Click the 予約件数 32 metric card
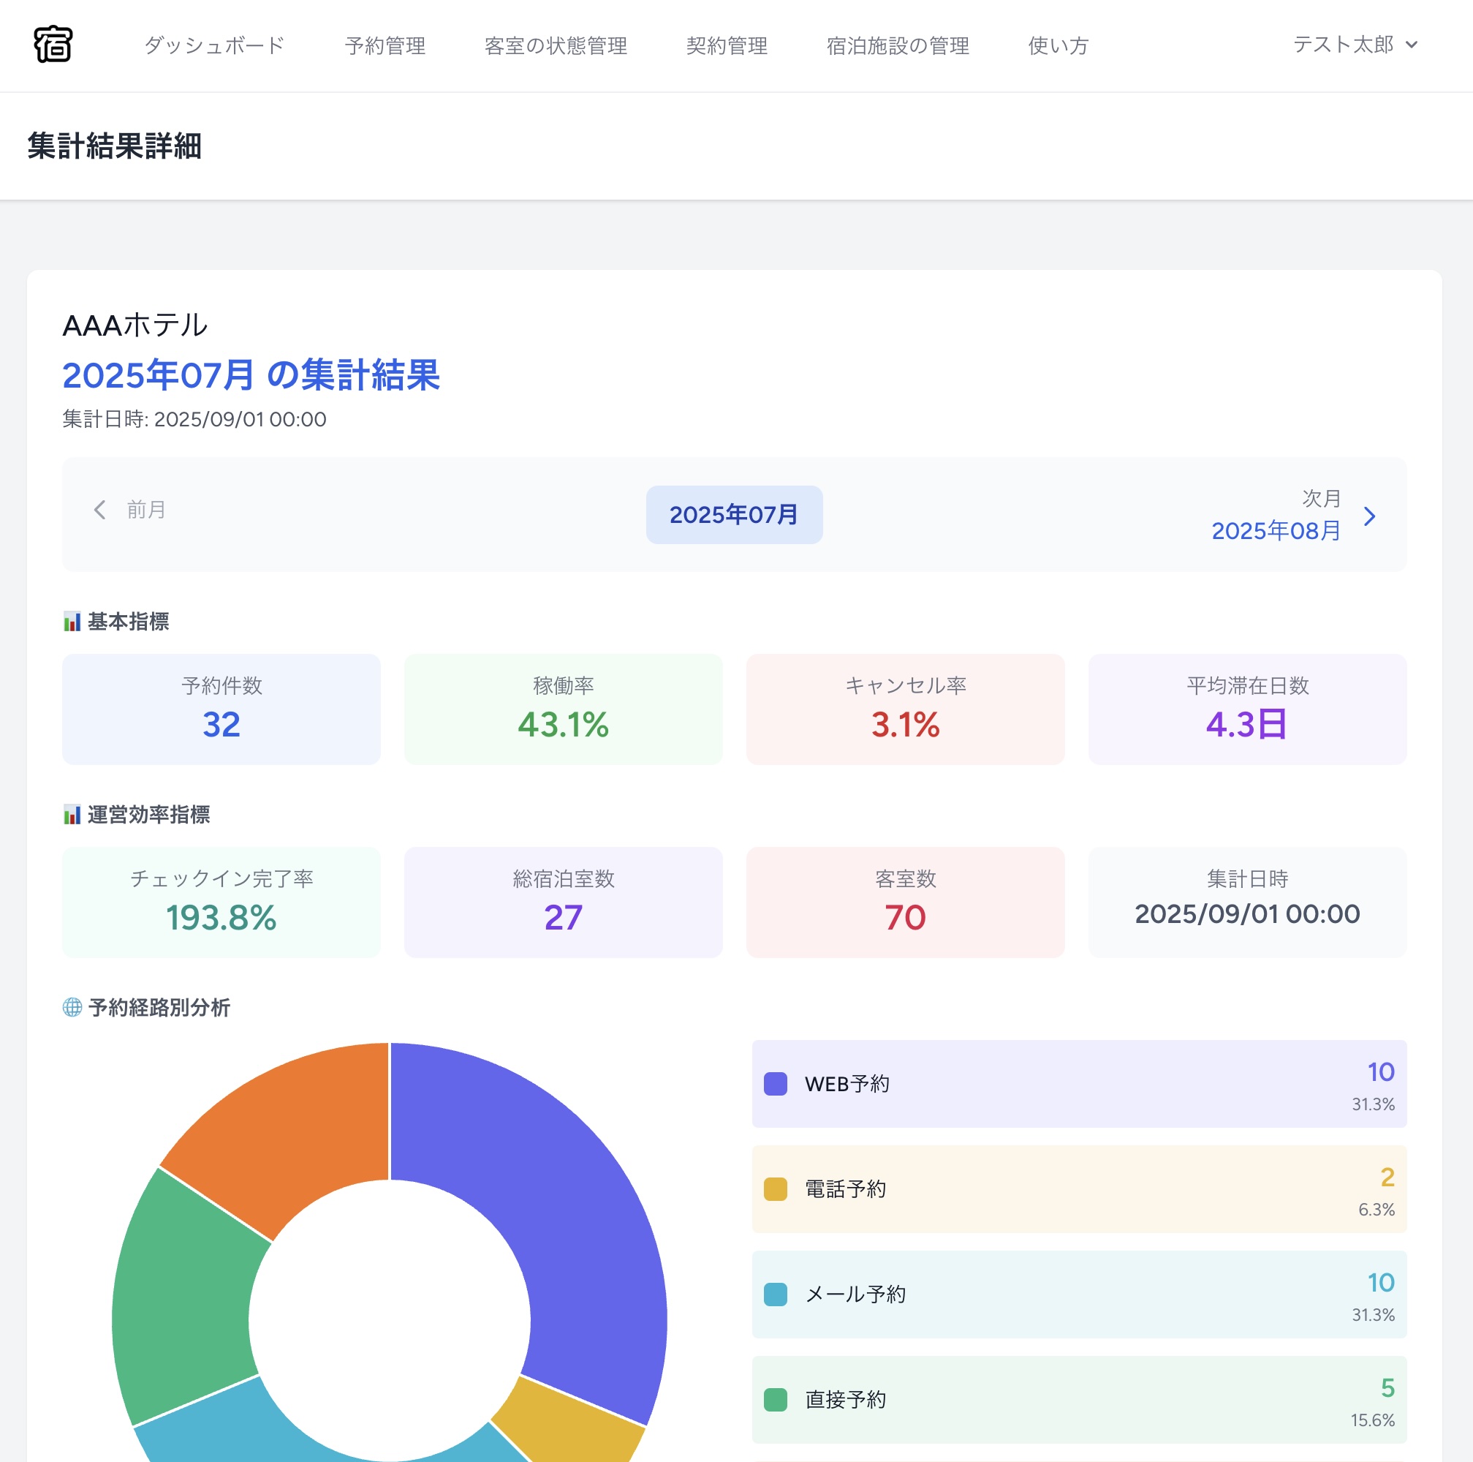This screenshot has width=1473, height=1462. (x=221, y=709)
